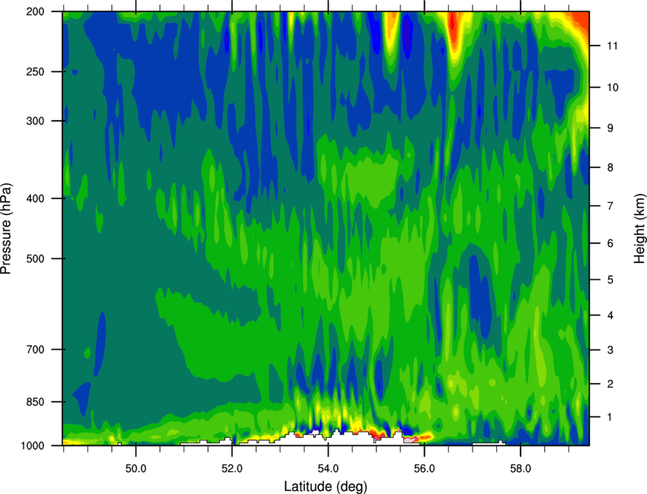This screenshot has width=647, height=494.
Task: Click the 200 pressure tick label
Action: click(36, 11)
